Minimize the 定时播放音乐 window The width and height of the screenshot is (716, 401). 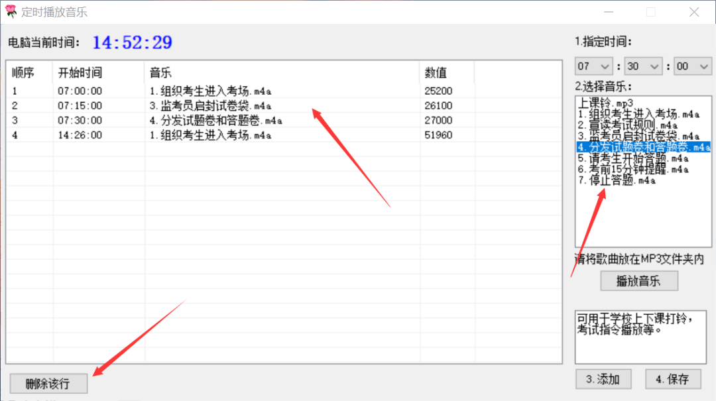[609, 12]
